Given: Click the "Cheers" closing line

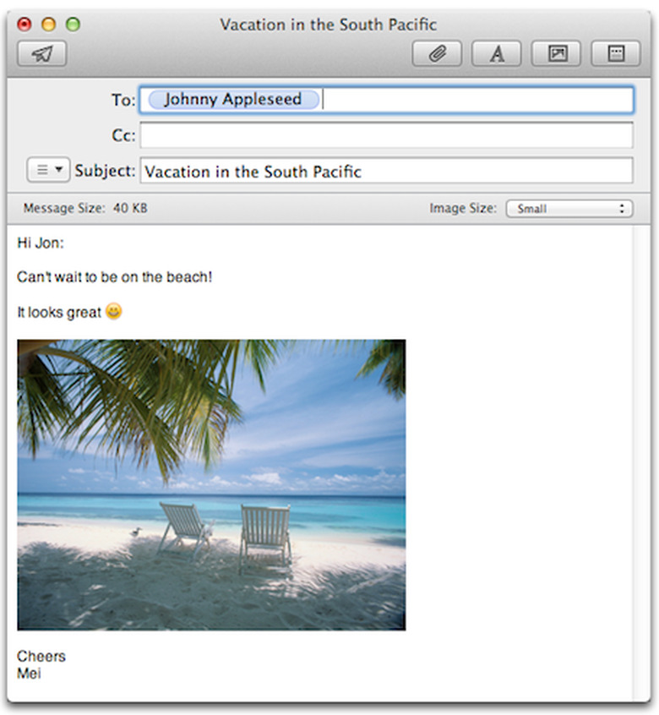Looking at the screenshot, I should tap(41, 657).
